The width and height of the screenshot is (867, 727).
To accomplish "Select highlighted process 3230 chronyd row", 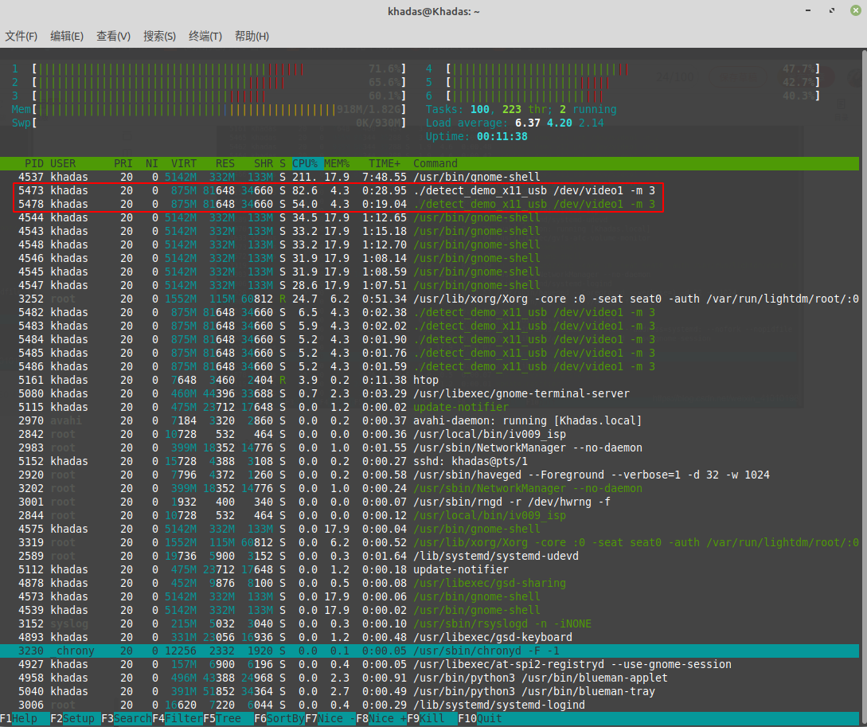I will [430, 651].
